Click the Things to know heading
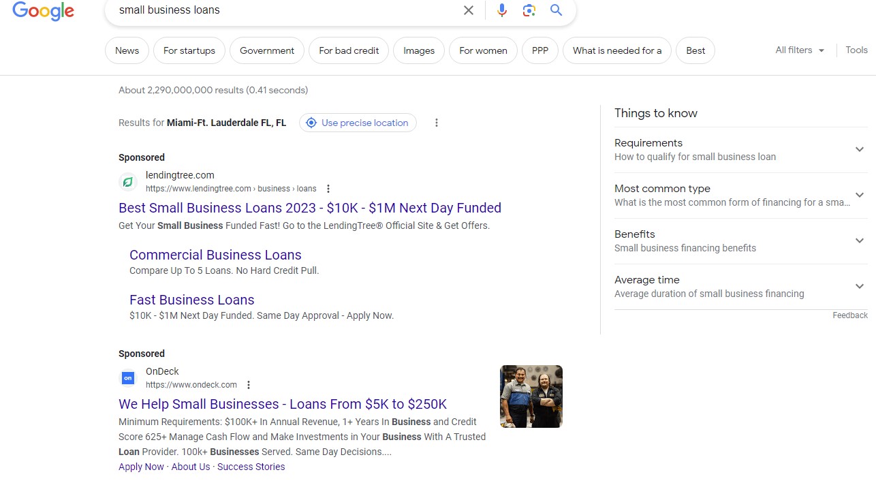This screenshot has height=483, width=876. pyautogui.click(x=656, y=113)
